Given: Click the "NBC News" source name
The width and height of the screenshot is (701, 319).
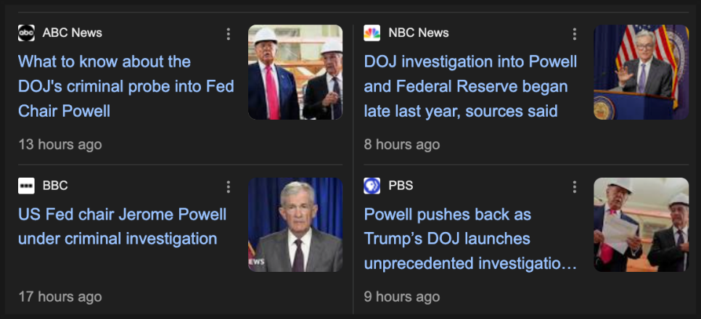Looking at the screenshot, I should pos(419,33).
